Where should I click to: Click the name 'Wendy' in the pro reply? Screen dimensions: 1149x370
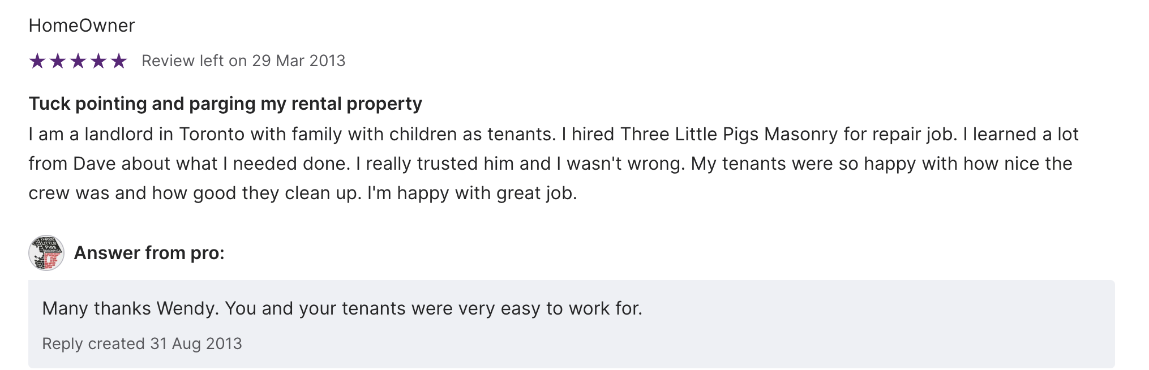[187, 308]
